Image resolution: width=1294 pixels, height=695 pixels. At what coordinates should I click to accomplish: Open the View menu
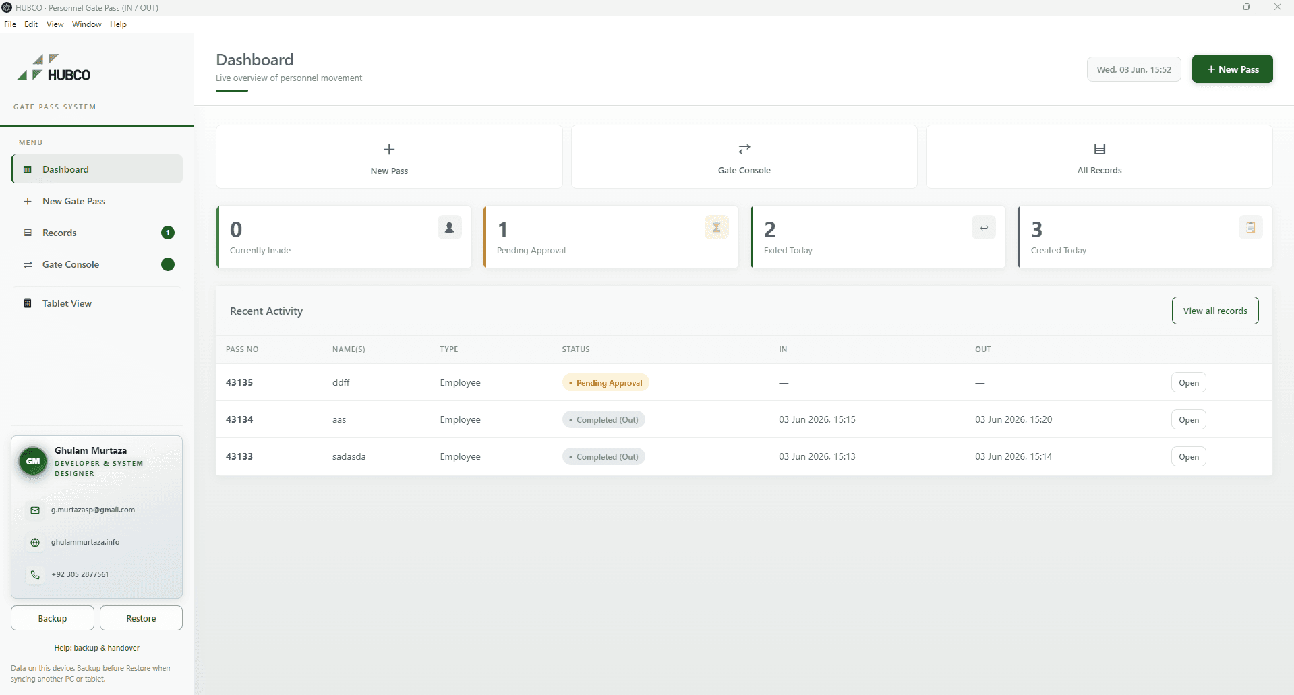click(x=55, y=24)
